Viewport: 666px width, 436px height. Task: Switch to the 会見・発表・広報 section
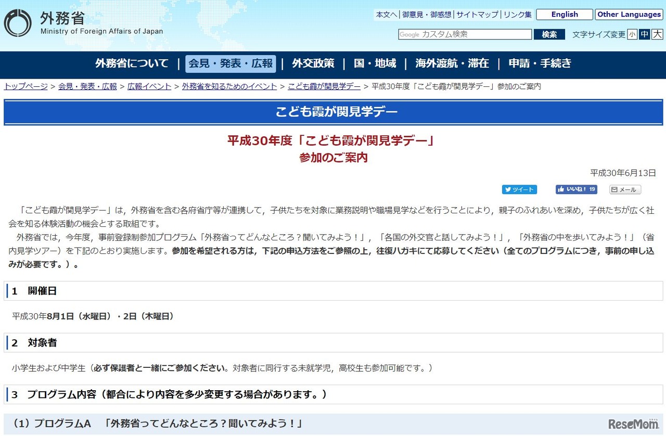[230, 63]
